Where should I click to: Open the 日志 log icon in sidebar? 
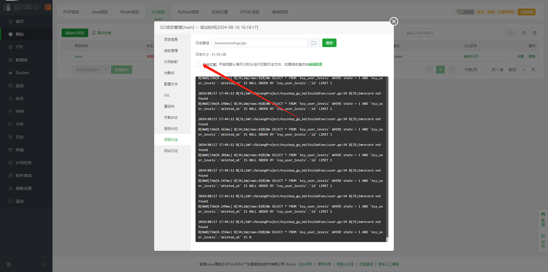11,137
